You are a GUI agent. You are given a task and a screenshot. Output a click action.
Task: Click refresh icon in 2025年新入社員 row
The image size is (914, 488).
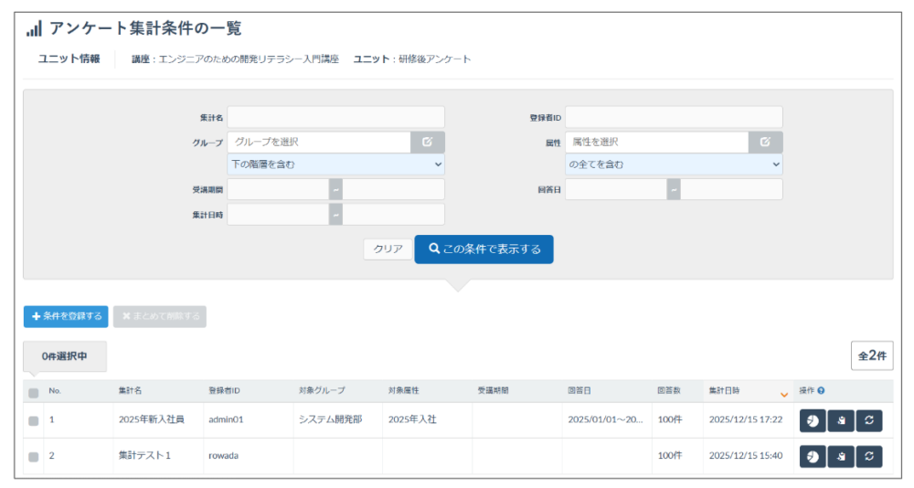pos(869,420)
